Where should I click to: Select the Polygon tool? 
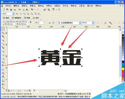[x=3, y=58]
